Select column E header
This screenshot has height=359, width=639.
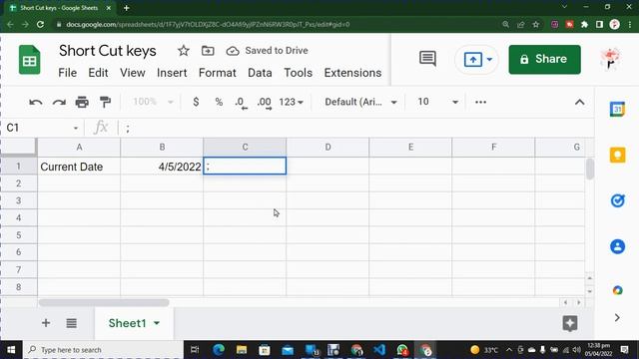click(410, 148)
